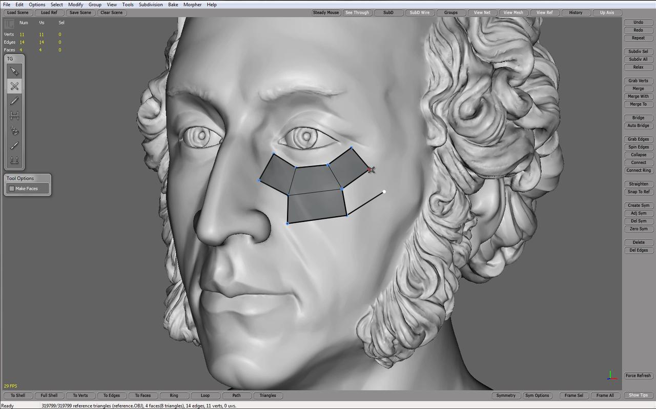Click Frame All
This screenshot has width=656, height=409.
605,395
